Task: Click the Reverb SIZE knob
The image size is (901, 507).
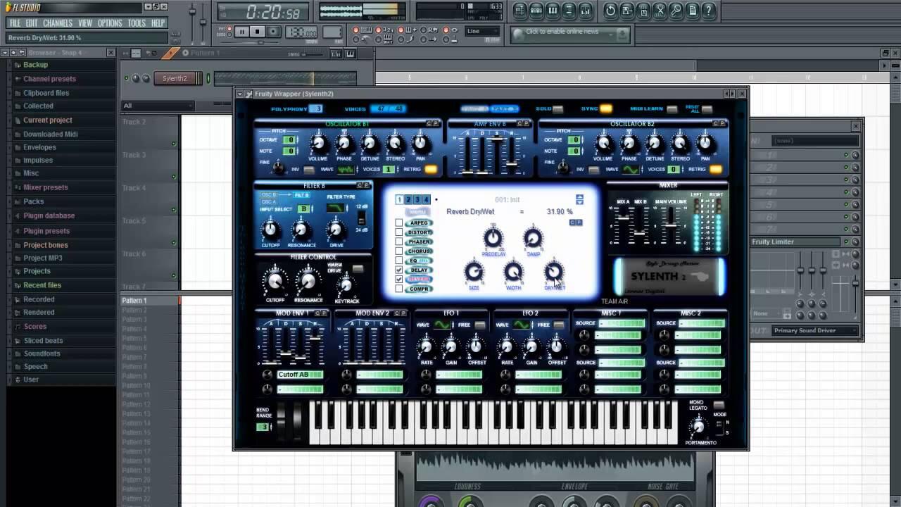Action: [x=474, y=271]
